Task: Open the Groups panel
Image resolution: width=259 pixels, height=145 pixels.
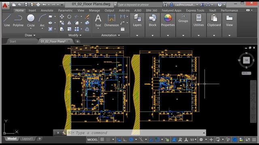Action: 183,19
